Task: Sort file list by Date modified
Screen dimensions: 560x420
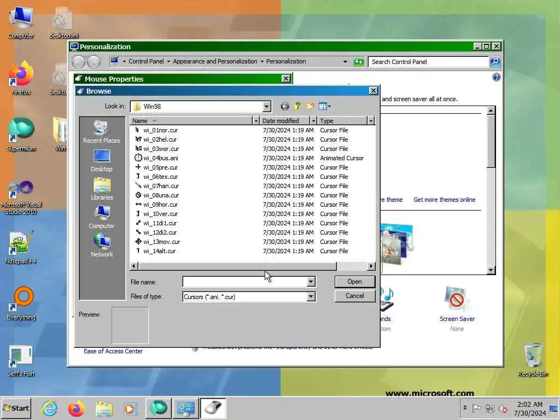Action: [284, 121]
